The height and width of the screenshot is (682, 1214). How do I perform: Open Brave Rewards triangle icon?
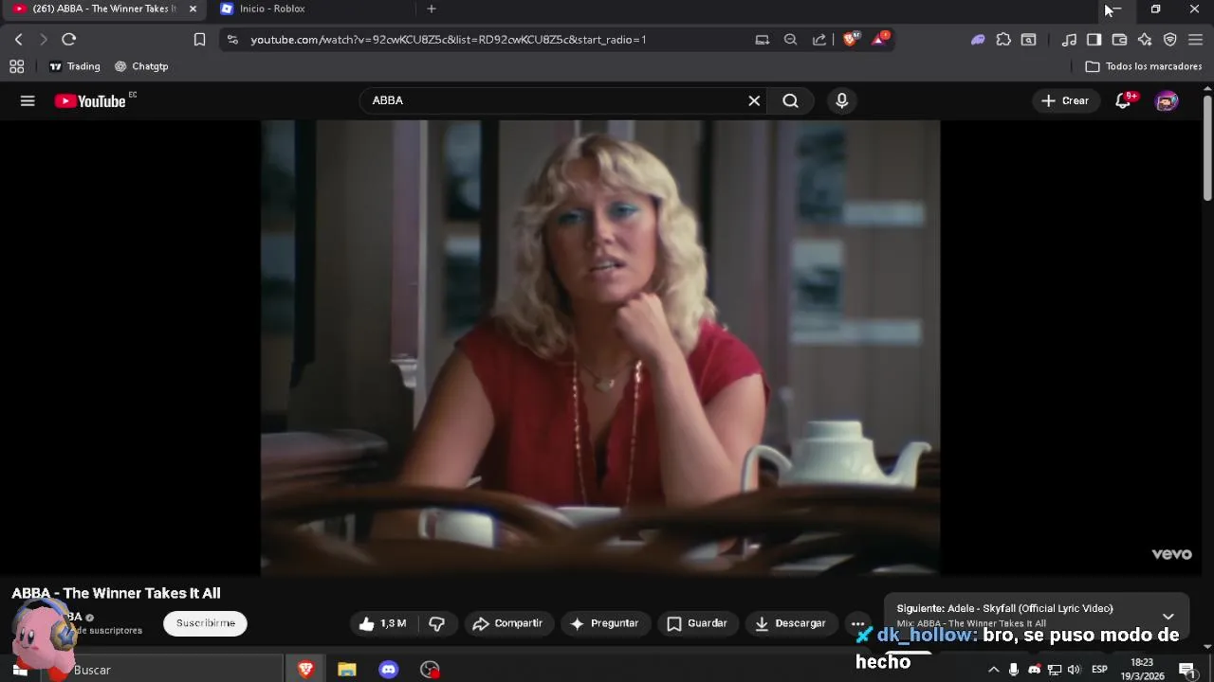tap(880, 39)
